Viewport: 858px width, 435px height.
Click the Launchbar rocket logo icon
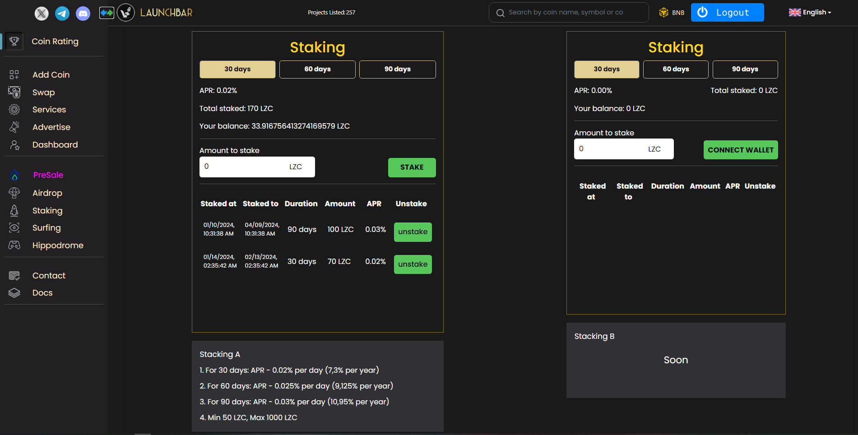pos(126,13)
